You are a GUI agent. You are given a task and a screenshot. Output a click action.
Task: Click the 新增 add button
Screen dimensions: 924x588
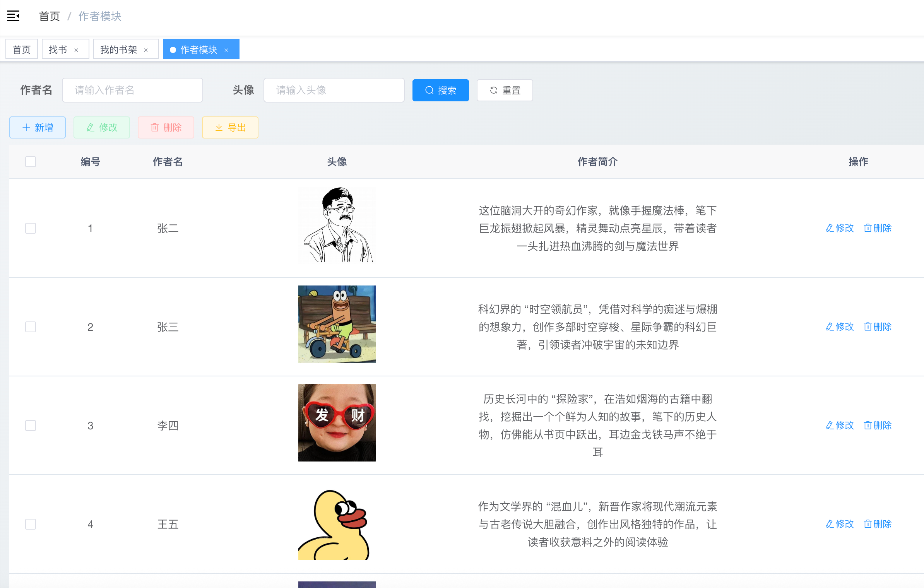38,127
